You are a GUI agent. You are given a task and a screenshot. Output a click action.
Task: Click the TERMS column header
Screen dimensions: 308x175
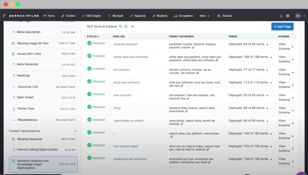tap(233, 37)
